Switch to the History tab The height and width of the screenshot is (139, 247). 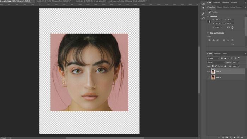click(232, 7)
